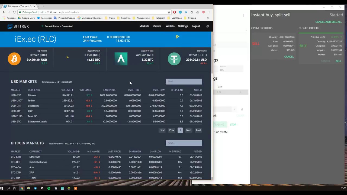Screen dimensions: 347x195
Task: Open the Dashboard | Spendee bookmark
Action: pyautogui.click(x=90, y=18)
